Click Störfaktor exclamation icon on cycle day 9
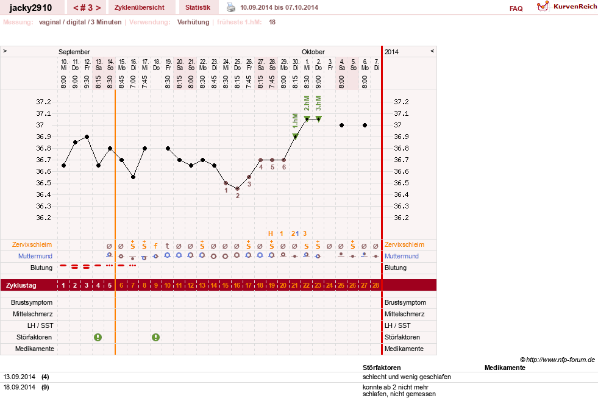Viewport: 598px width, 412px height. (x=155, y=337)
